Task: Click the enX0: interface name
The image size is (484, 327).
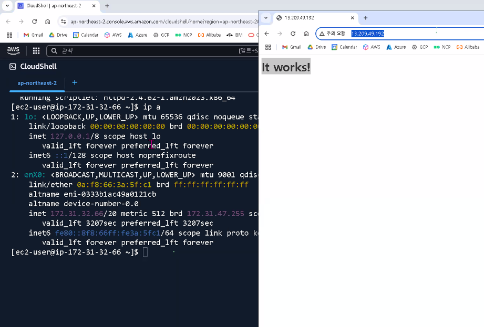Action: coord(35,175)
